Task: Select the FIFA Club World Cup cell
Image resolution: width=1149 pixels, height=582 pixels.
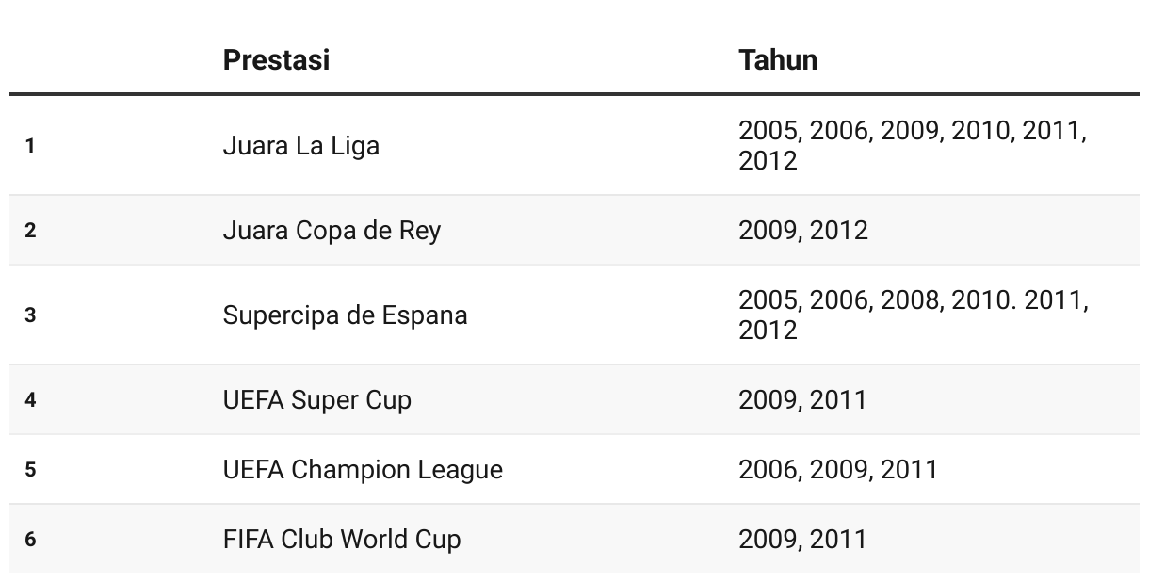Action: pos(342,540)
